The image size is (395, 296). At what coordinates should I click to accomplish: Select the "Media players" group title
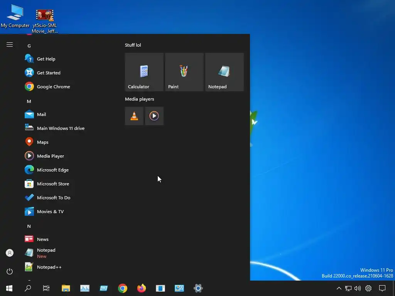[x=140, y=99]
